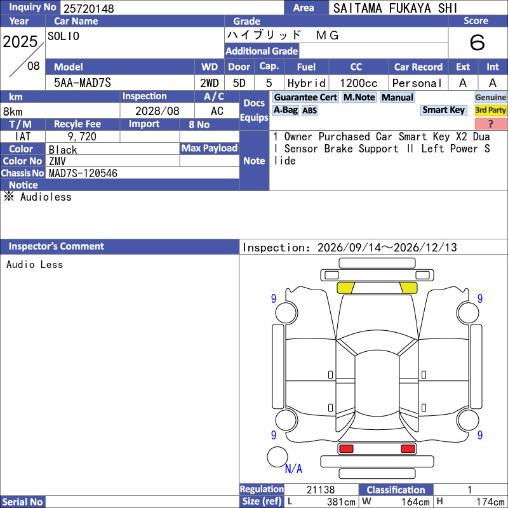The height and width of the screenshot is (508, 508).
Task: Click the pink question mark badge
Action: click(x=490, y=123)
